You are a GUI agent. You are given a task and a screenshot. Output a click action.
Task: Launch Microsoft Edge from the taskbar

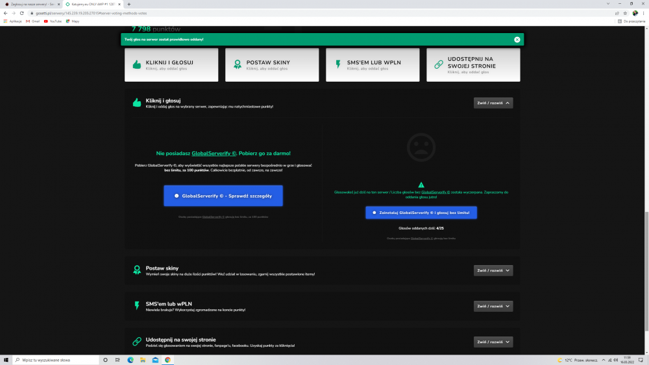click(x=130, y=360)
